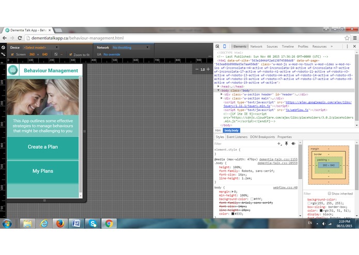Open the Sources panel tab
Image resolution: width=359 pixels, height=255 pixels.
pyautogui.click(x=272, y=46)
